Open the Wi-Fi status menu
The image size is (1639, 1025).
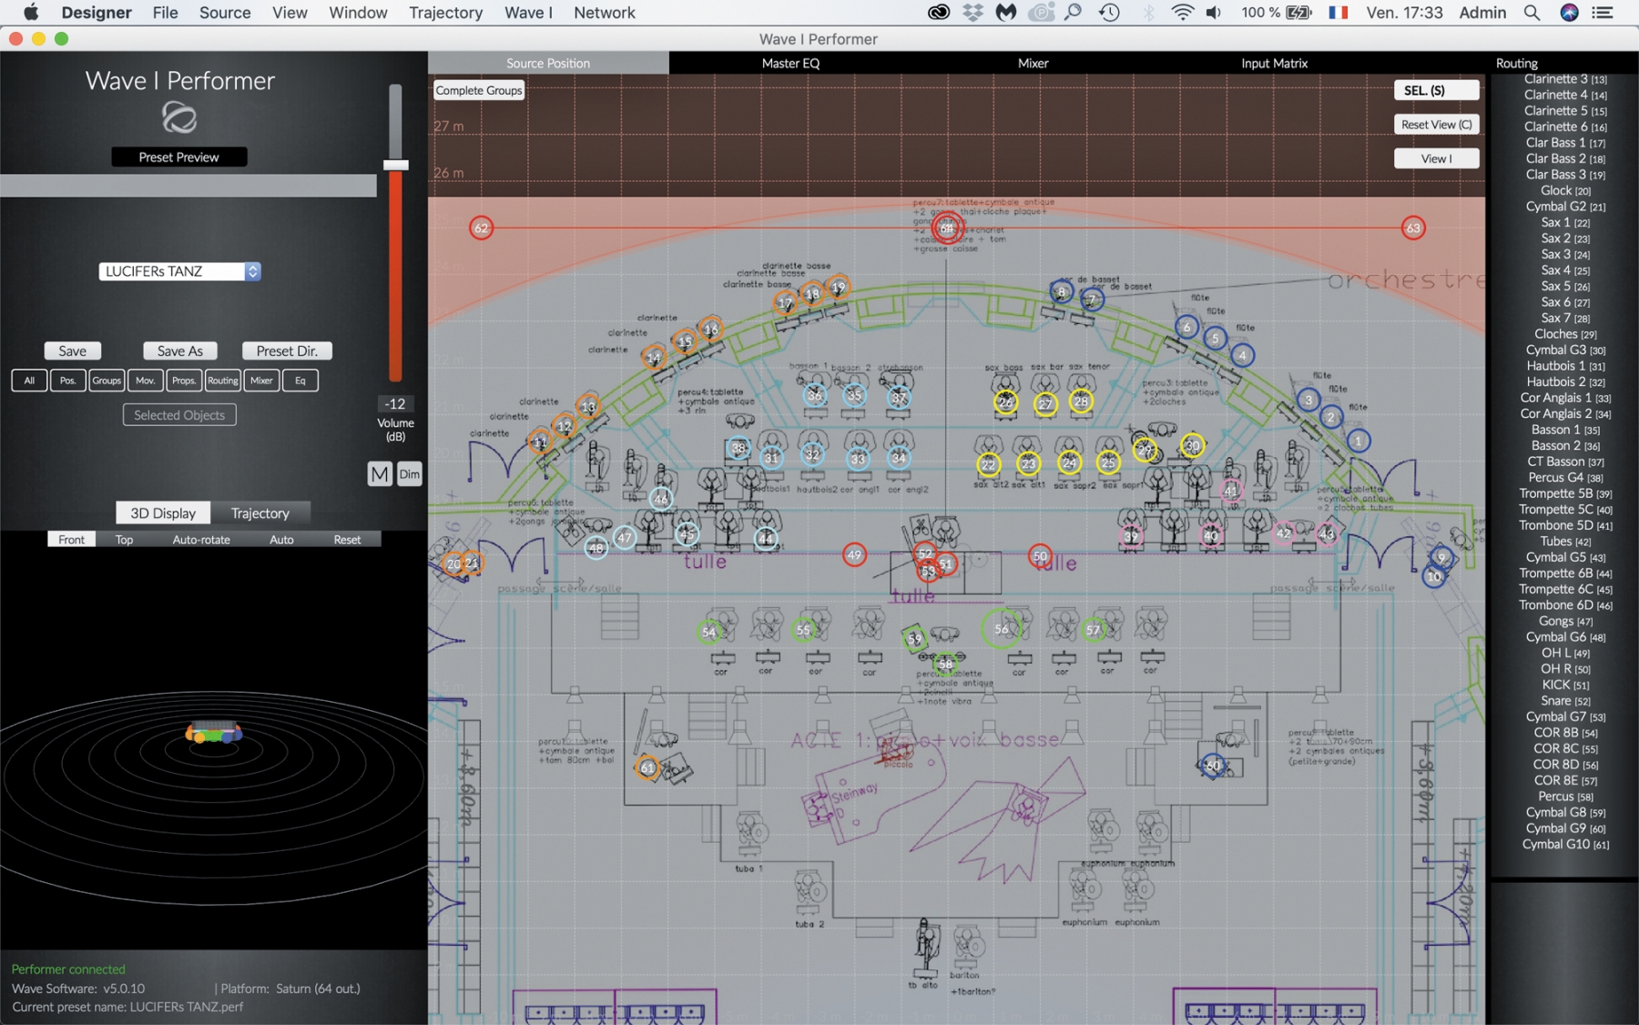(x=1182, y=13)
